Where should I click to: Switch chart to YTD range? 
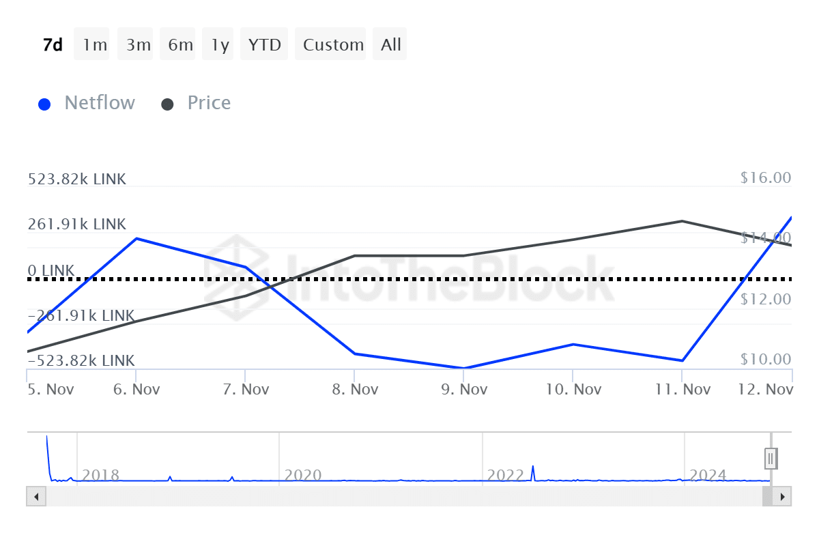264,45
